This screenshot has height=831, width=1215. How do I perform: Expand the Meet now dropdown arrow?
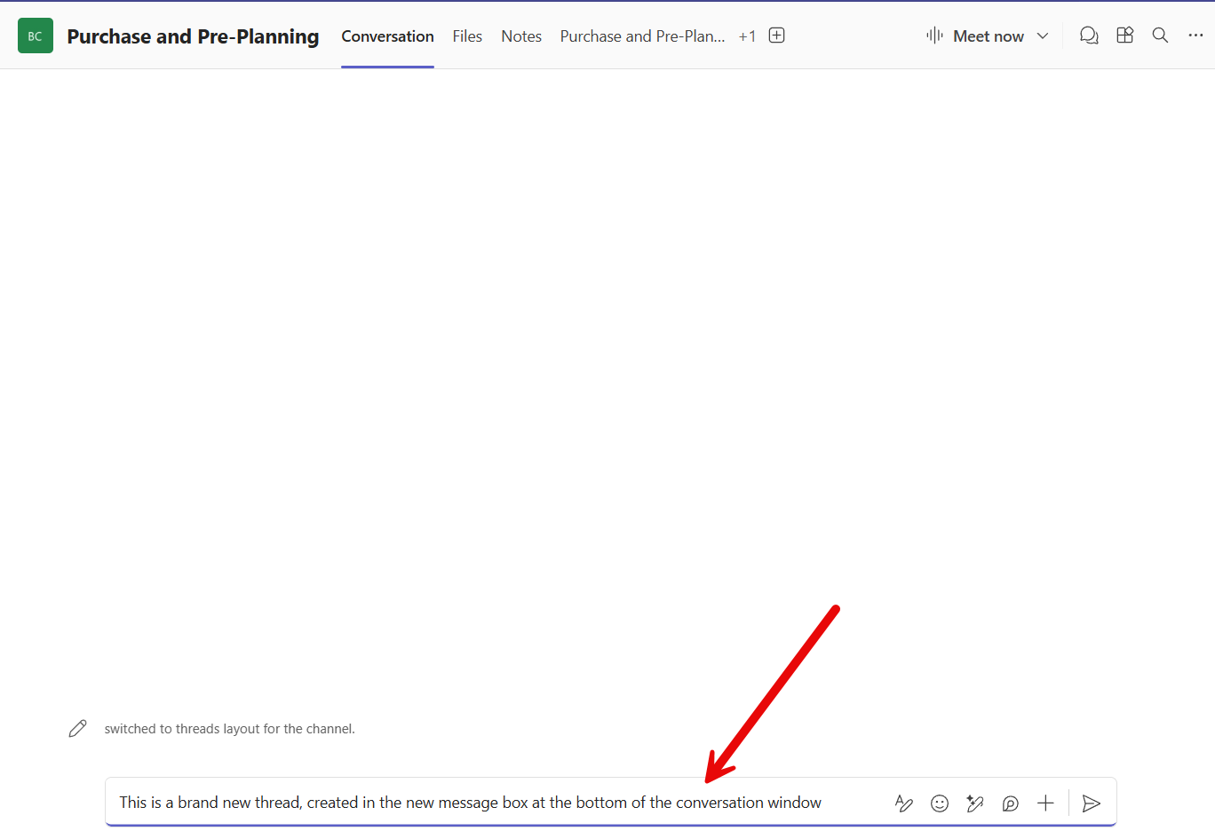1043,36
